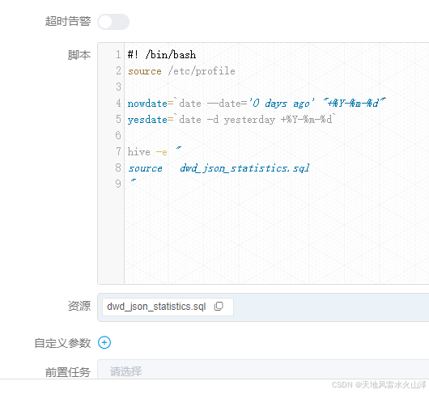Click the nowdate variable definition line

tap(257, 104)
